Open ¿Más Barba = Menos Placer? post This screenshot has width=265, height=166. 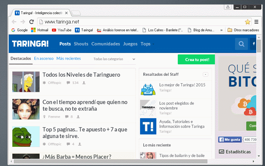(77, 157)
